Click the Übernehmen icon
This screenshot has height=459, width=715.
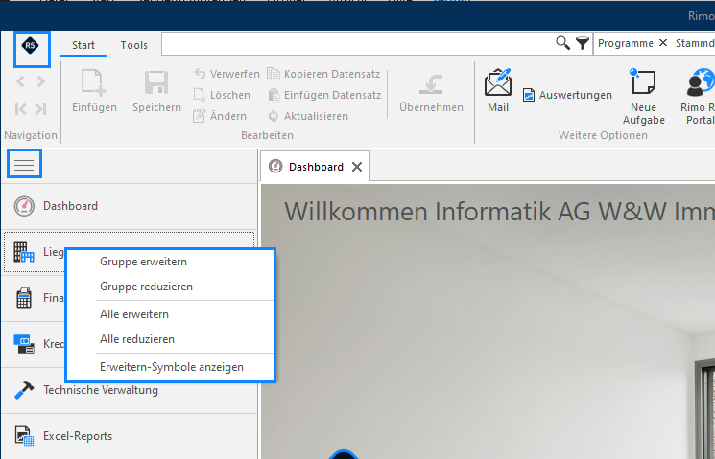tap(431, 84)
